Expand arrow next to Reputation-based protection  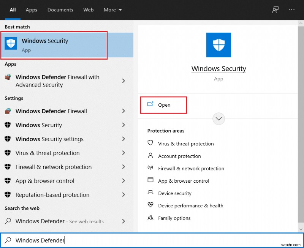click(123, 195)
